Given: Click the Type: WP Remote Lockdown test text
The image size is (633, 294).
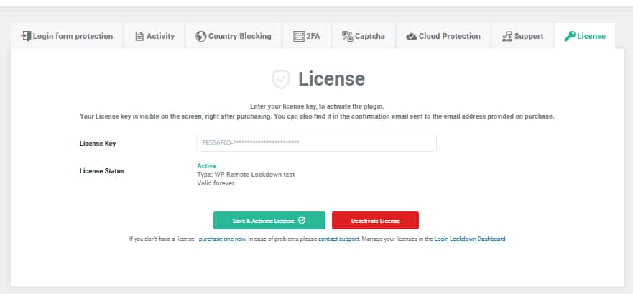Looking at the screenshot, I should point(246,175).
